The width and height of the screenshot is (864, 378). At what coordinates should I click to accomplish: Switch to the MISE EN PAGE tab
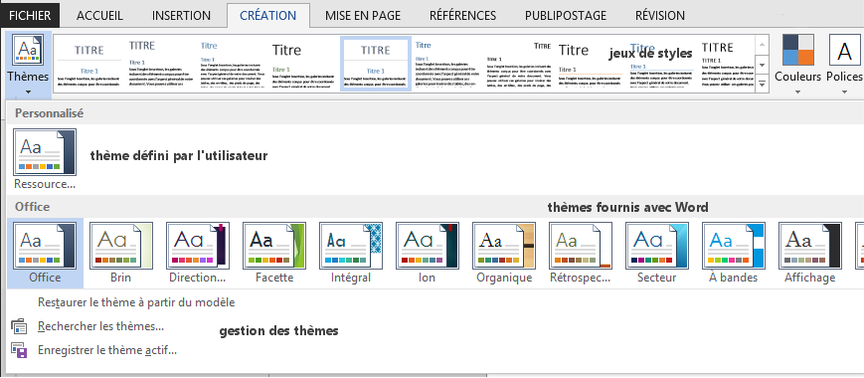[x=363, y=16]
